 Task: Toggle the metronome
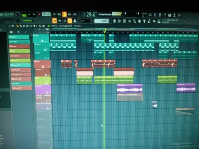(54, 14)
